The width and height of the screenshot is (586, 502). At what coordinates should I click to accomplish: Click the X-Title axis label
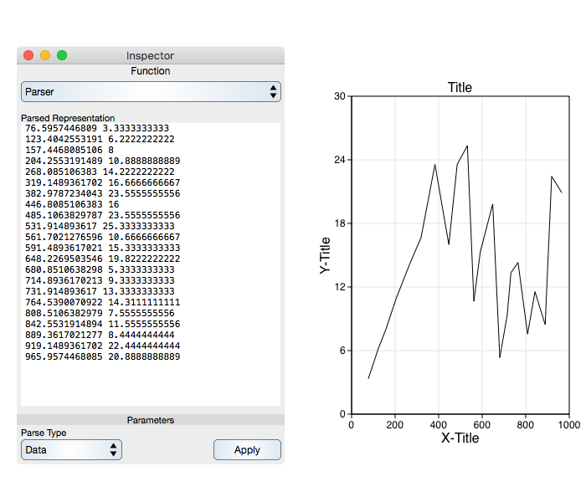[x=460, y=438]
